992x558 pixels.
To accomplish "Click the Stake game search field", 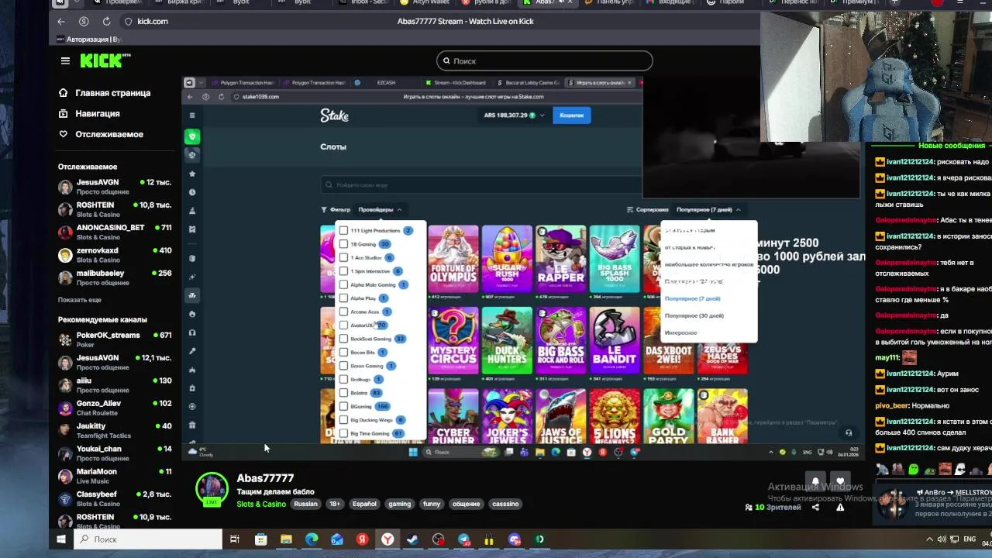I will point(480,185).
